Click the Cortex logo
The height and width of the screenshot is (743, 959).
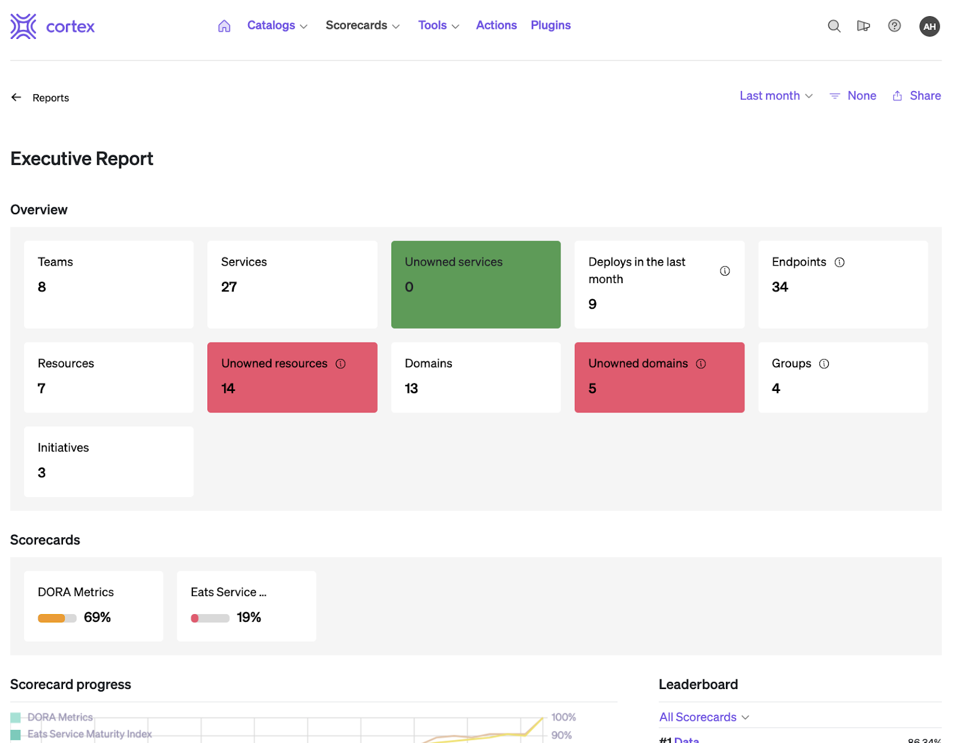[53, 26]
